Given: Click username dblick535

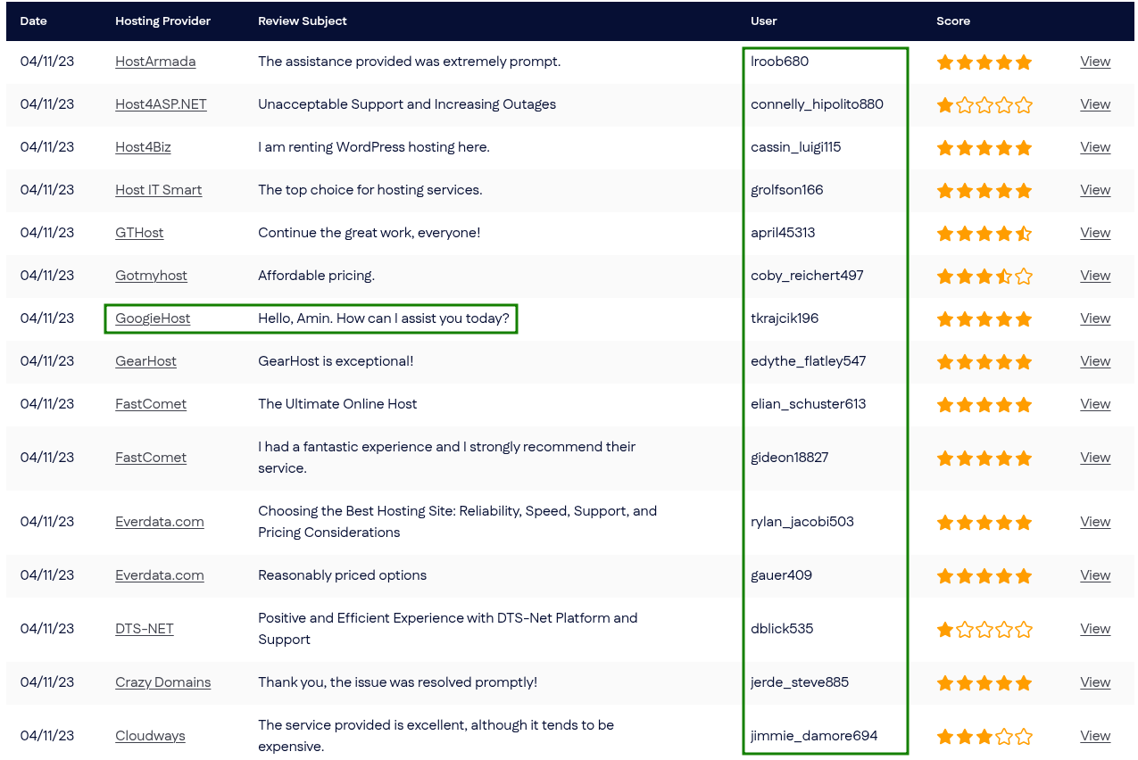Looking at the screenshot, I should pos(782,629).
